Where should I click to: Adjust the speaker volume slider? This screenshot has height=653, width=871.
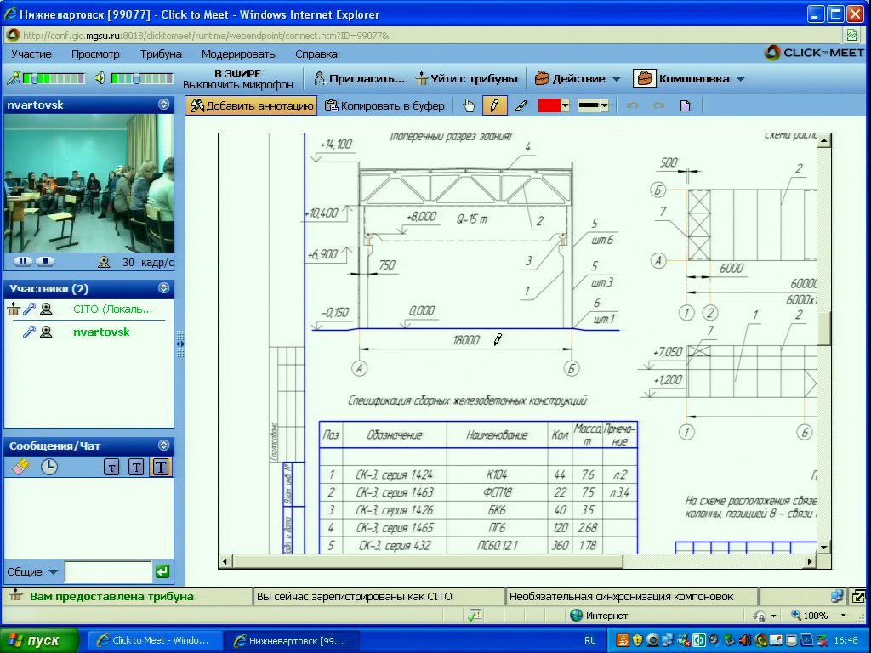coord(142,78)
